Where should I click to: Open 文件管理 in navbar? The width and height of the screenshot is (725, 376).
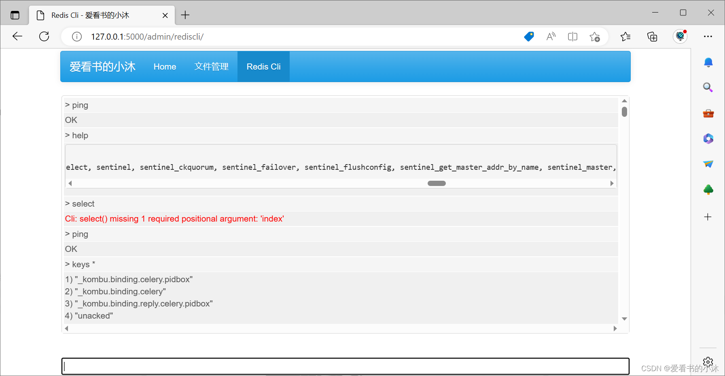point(211,67)
